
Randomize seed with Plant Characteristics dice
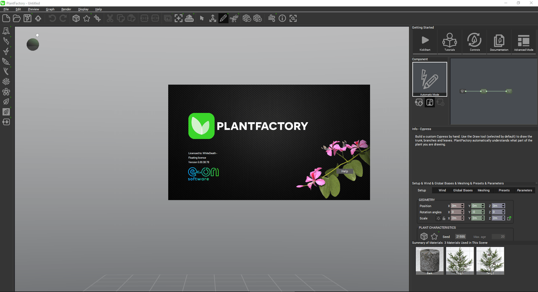coord(424,237)
